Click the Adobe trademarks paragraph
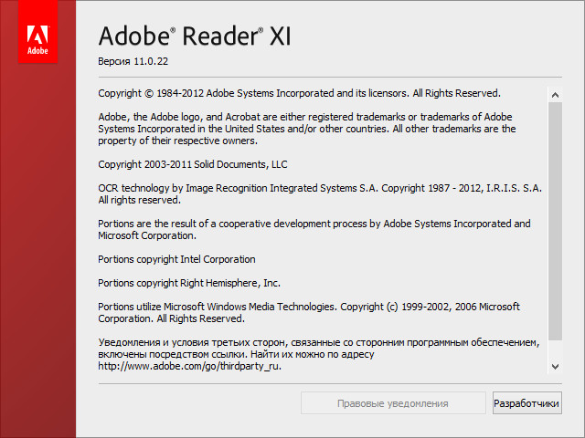 tap(306, 129)
